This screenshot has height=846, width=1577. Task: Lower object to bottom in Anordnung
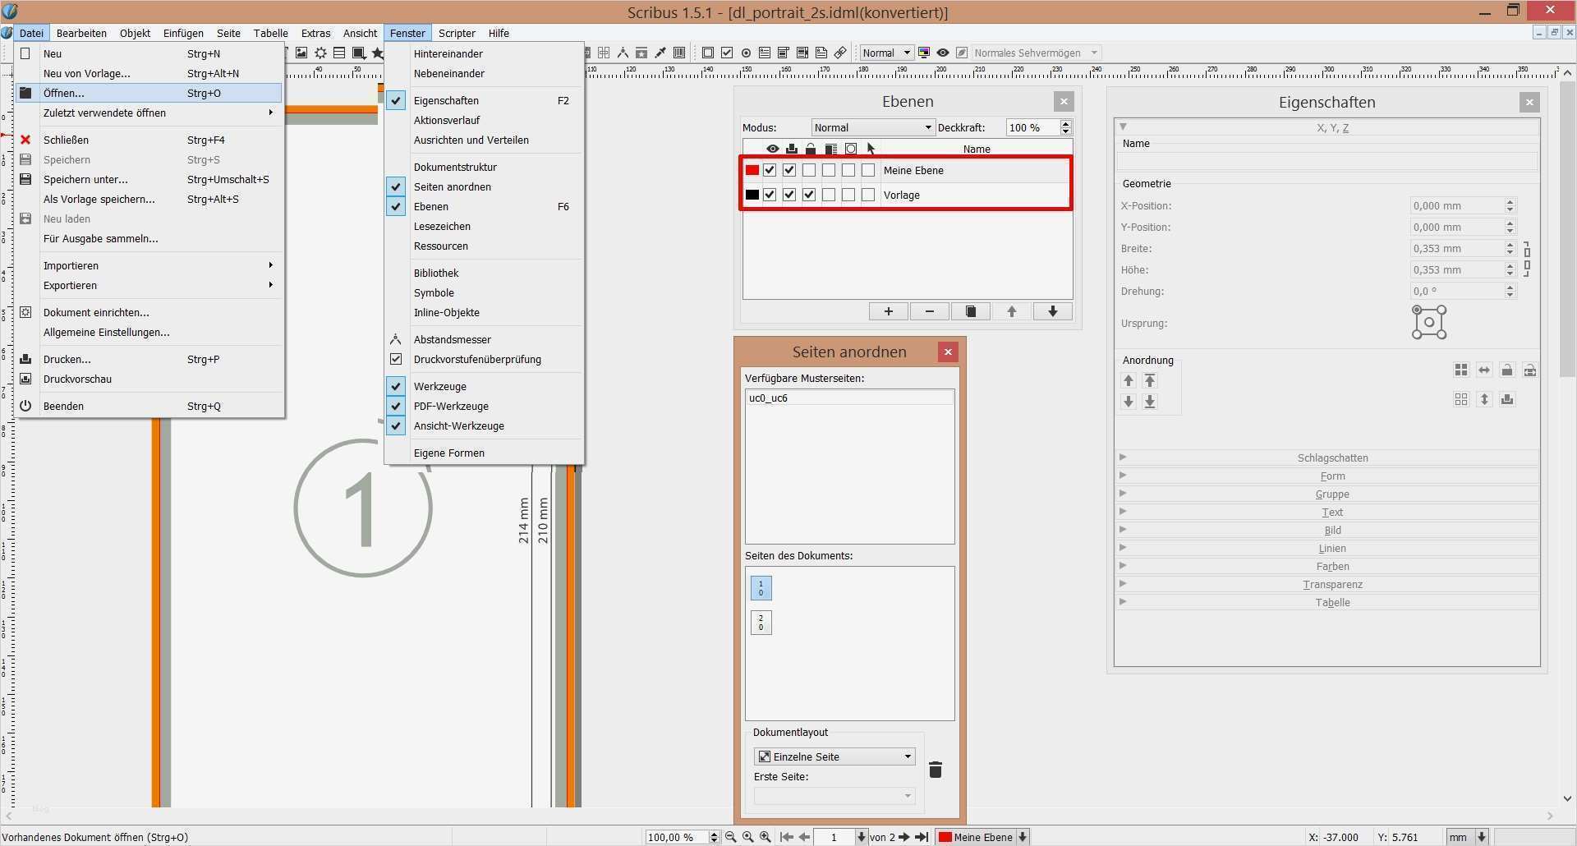click(1150, 402)
